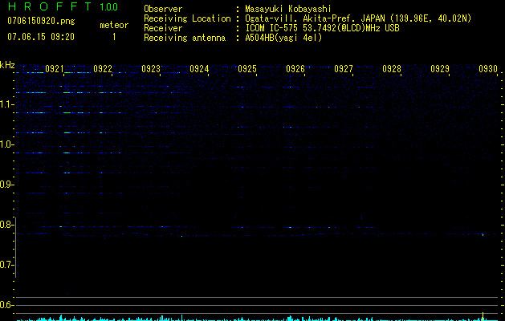The height and width of the screenshot is (321, 505).
Task: Click the 0.8 frequency axis label
Action: pos(6,225)
